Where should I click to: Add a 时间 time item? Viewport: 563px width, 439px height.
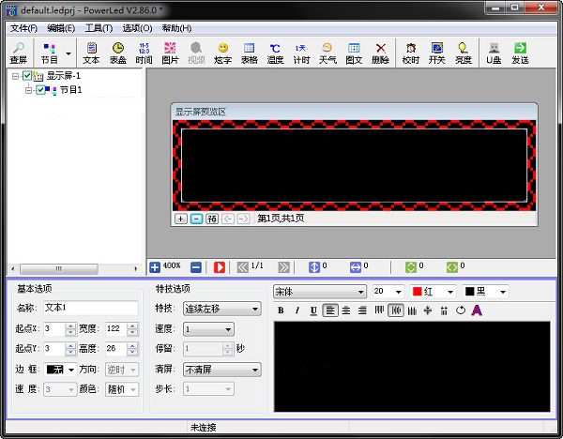pos(144,53)
